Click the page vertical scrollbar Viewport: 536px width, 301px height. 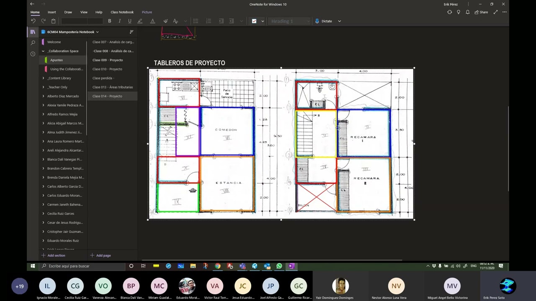(509, 148)
